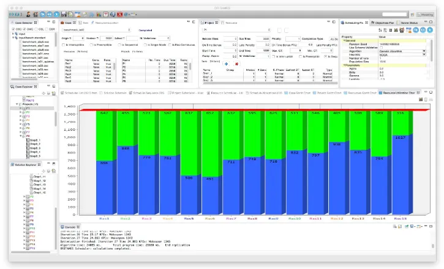
Task: Toggle Use Schema Validation checkbox
Action: pyautogui.click(x=381, y=48)
